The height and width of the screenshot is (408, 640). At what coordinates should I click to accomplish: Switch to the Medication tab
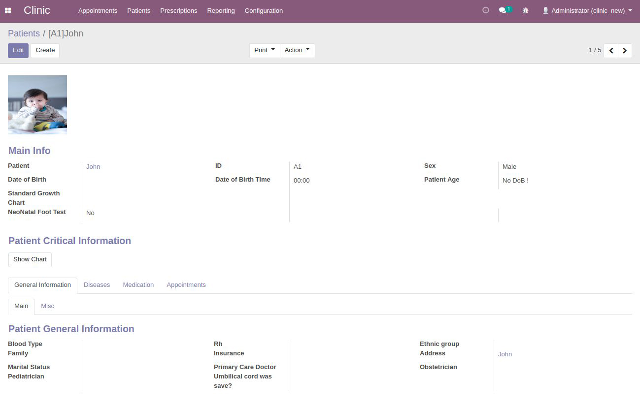[x=138, y=285]
